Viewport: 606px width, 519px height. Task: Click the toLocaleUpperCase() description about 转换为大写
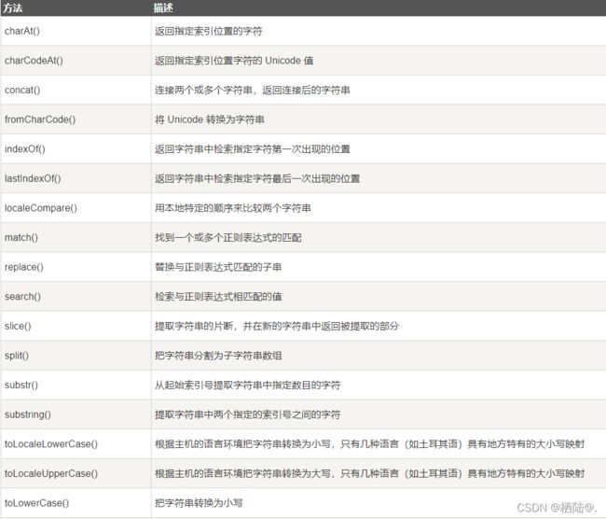point(369,473)
